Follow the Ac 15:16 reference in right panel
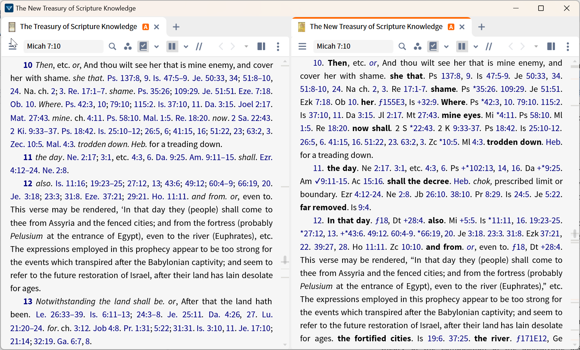580x350 pixels. click(373, 181)
